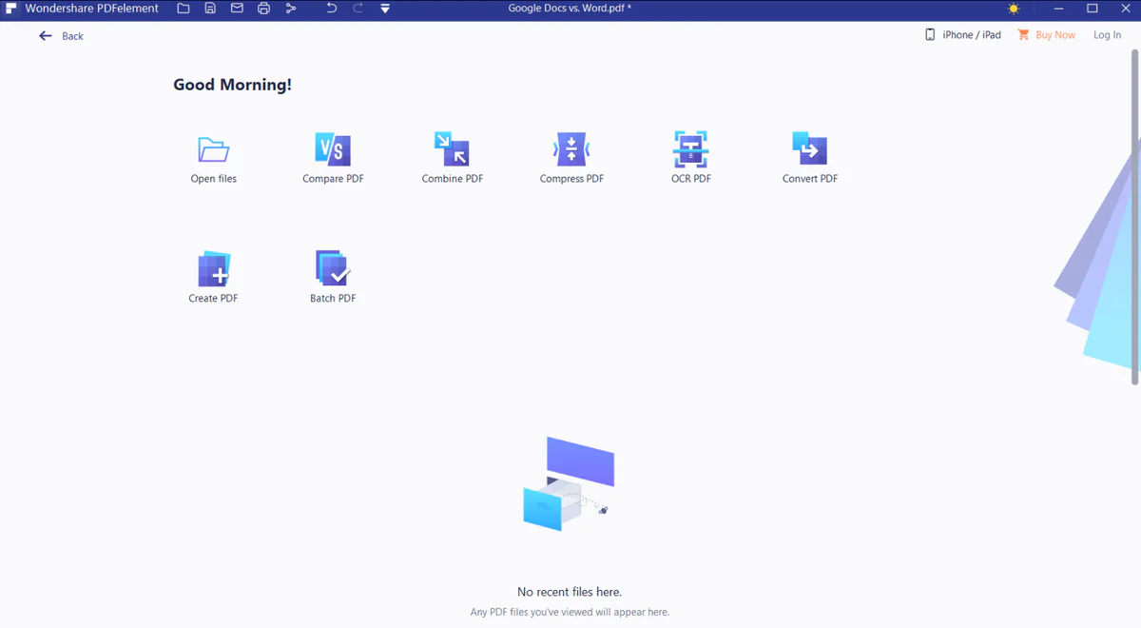Open the OCR PDF tool

coord(690,157)
